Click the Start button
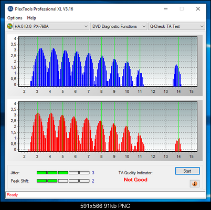Image resolution: width=211 pixels, height=210 pixels. pyautogui.click(x=187, y=171)
